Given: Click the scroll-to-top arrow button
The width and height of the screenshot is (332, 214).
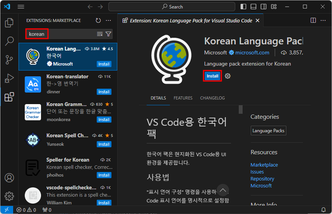Looking at the screenshot, I should coord(223,190).
